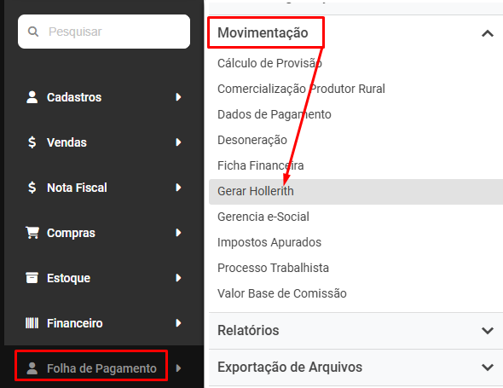Click the Folha de Pagamento person icon

click(x=32, y=368)
